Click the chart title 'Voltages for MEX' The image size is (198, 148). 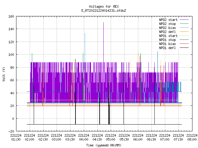[104, 6]
